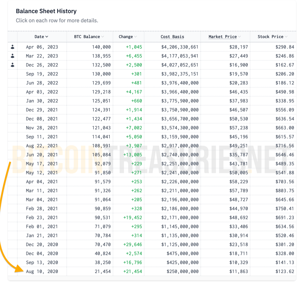Click the person icon beside Mar 22, 2023
This screenshot has height=284, width=308.
click(13, 56)
